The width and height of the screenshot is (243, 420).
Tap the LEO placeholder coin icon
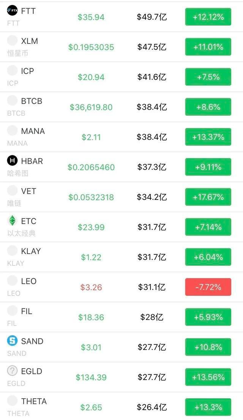coord(12,281)
